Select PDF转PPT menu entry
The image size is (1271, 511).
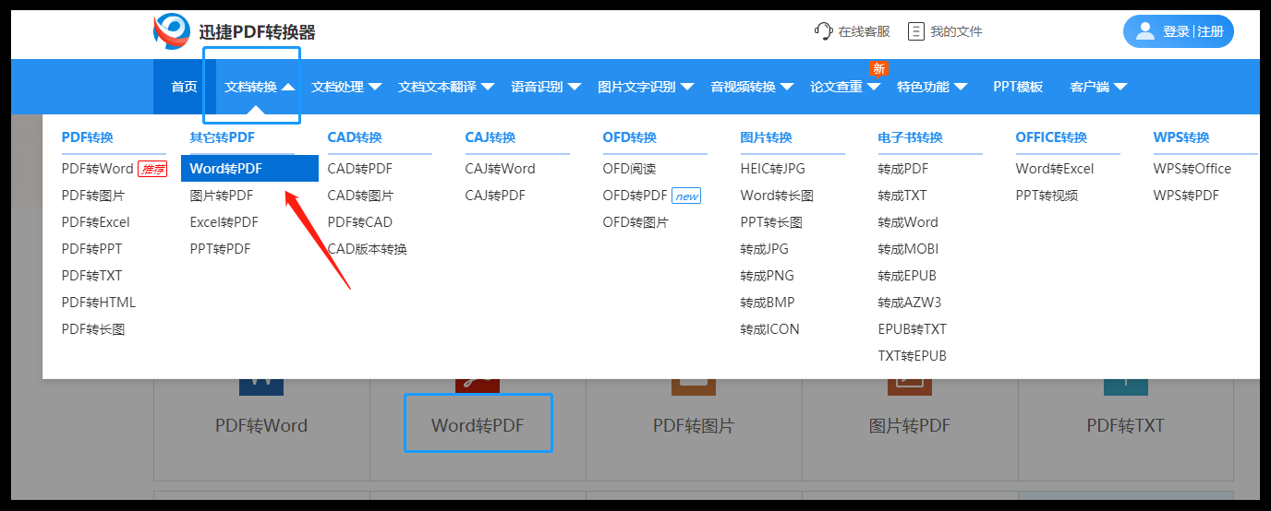coord(92,249)
